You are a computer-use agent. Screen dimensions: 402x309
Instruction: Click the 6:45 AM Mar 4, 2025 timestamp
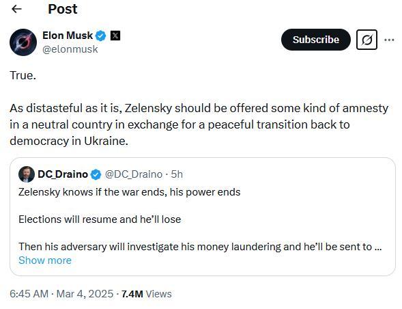(x=61, y=294)
